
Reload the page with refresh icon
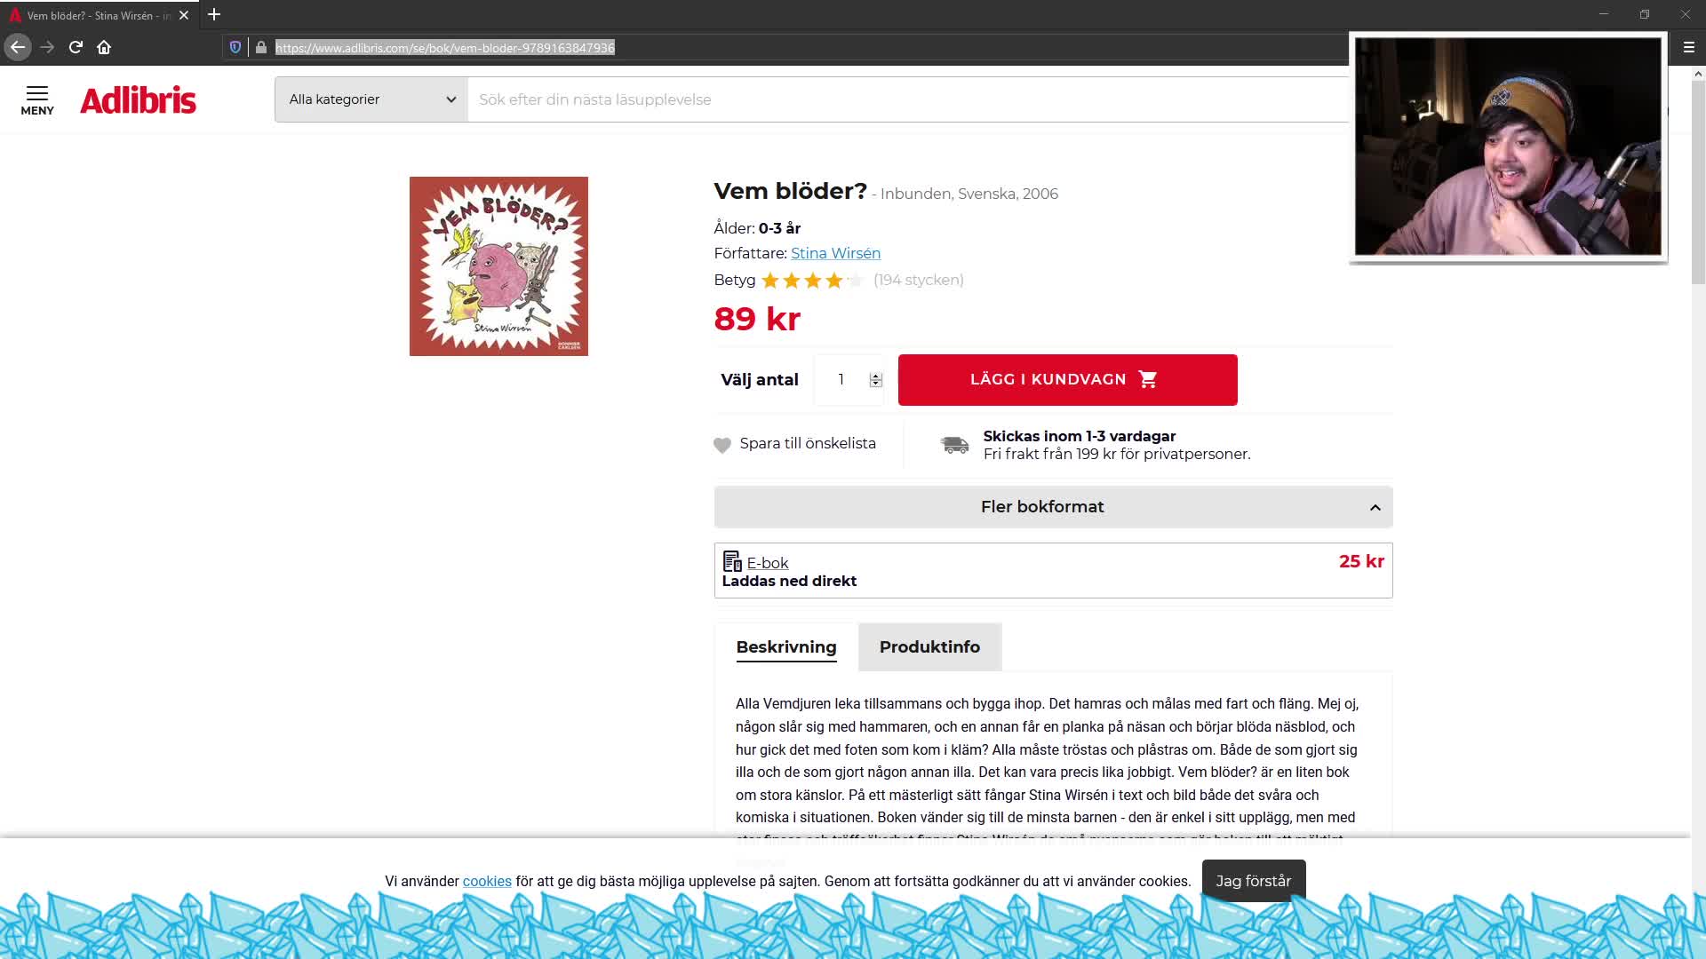[76, 47]
